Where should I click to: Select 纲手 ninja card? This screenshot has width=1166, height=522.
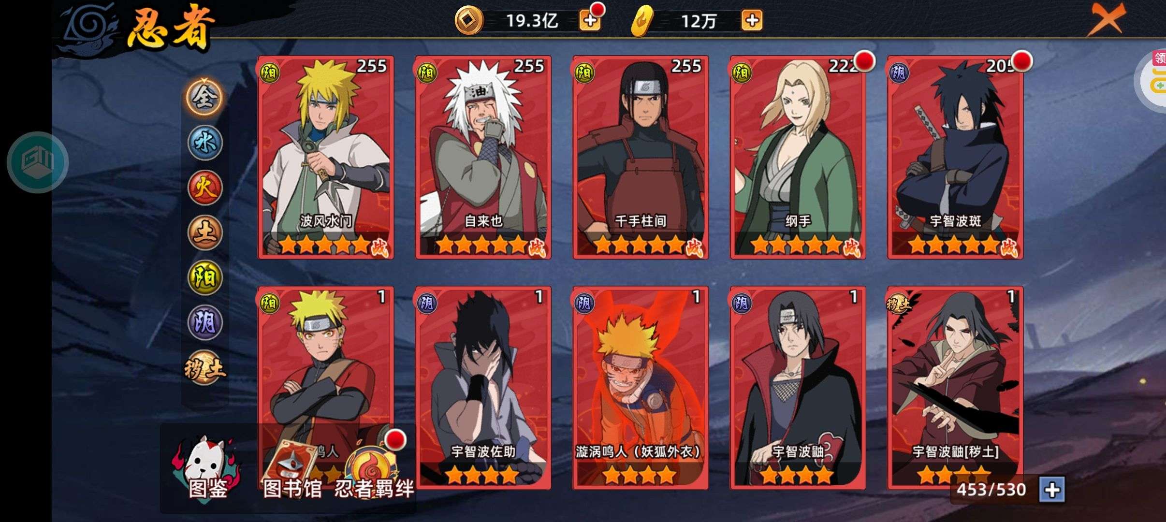(798, 158)
